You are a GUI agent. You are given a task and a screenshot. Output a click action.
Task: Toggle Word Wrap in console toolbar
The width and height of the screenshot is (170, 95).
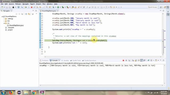(x=139, y=60)
